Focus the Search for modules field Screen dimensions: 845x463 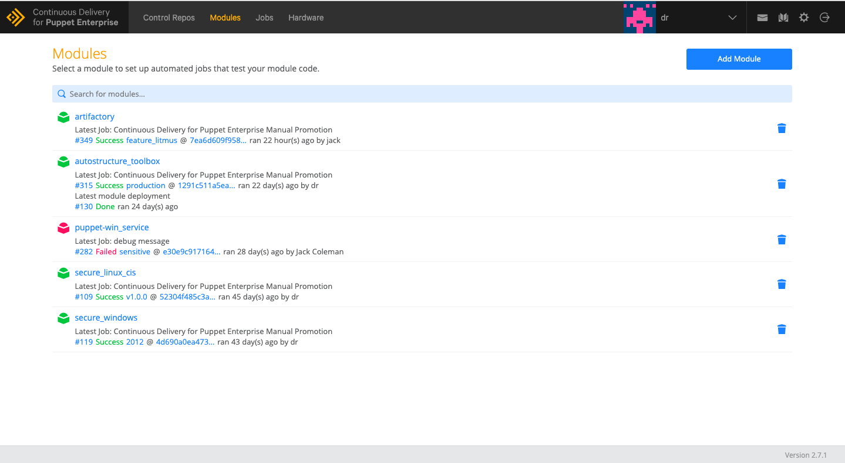(422, 94)
